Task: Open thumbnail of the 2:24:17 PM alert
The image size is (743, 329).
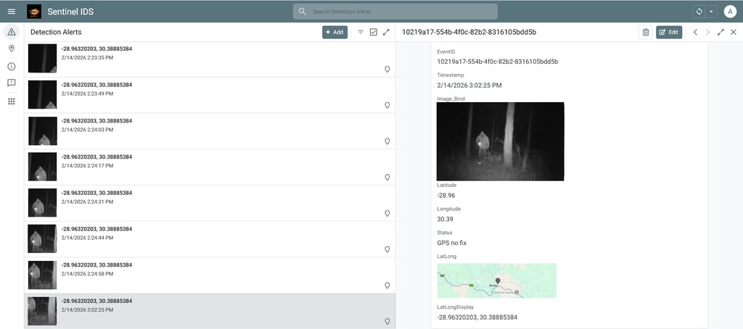Action: (x=42, y=166)
